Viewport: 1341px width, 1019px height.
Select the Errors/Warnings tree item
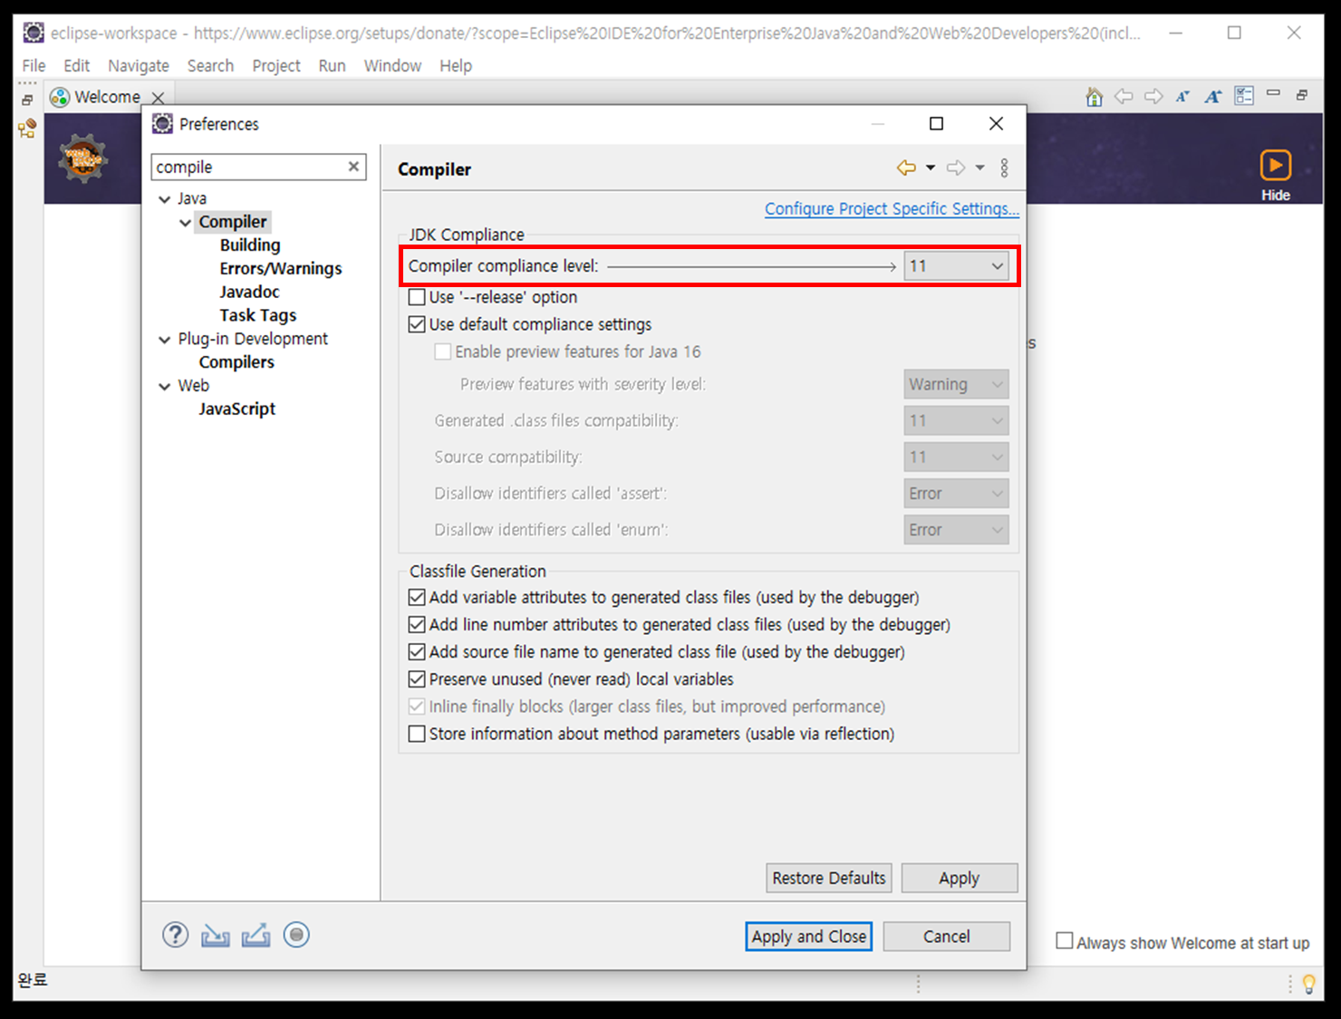(280, 268)
